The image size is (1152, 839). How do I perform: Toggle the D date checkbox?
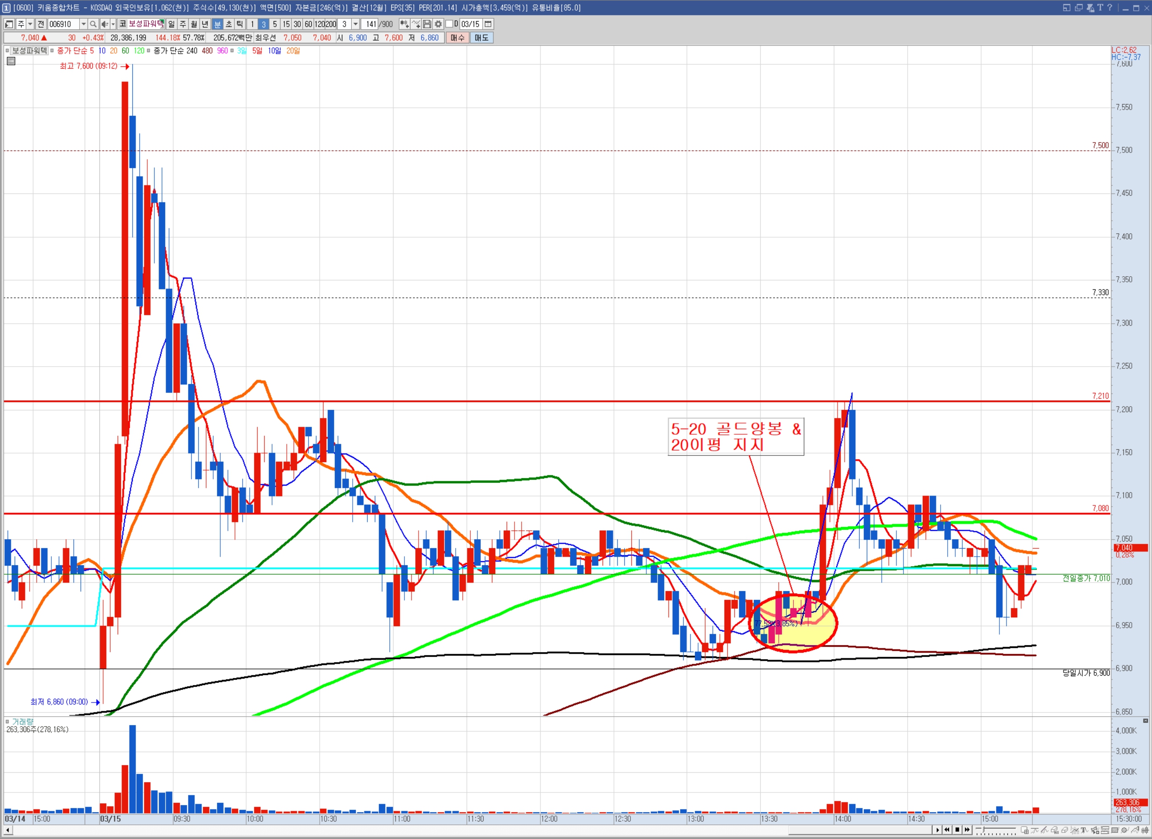[449, 24]
